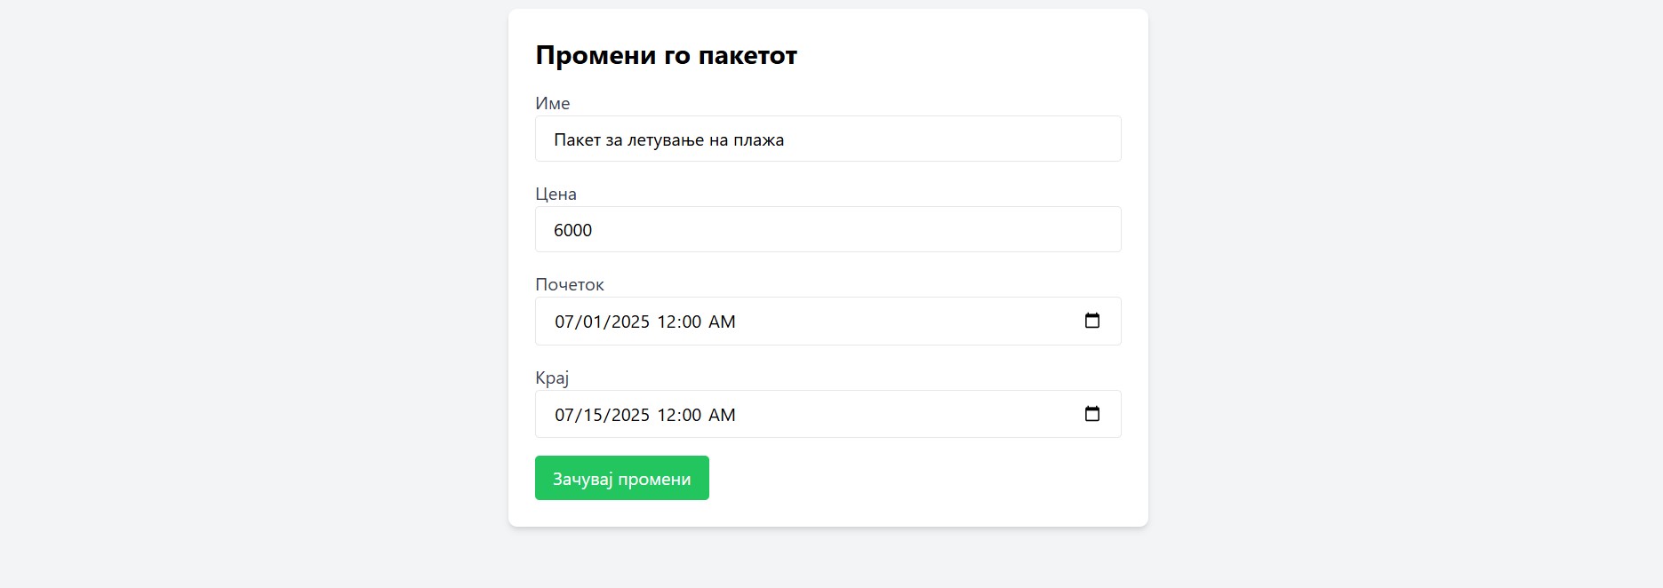
Task: Select the day segment in Почеток date
Action: point(592,322)
